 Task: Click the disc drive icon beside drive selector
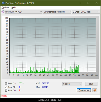coord(3,12)
